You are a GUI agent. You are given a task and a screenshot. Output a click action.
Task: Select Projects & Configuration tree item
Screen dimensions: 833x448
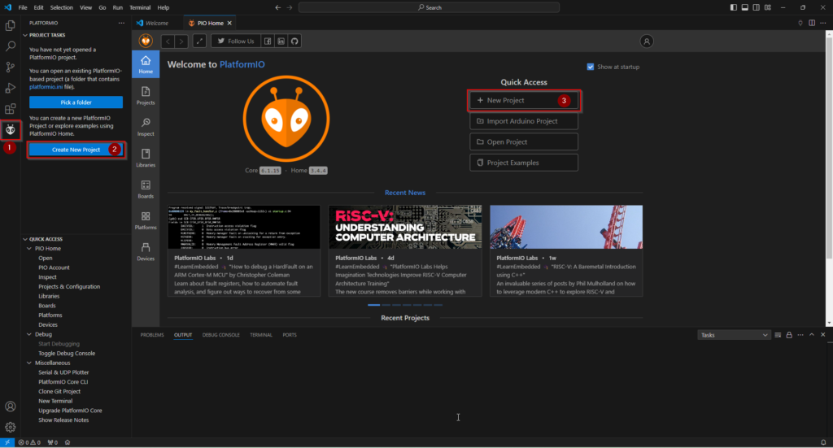[x=69, y=287]
